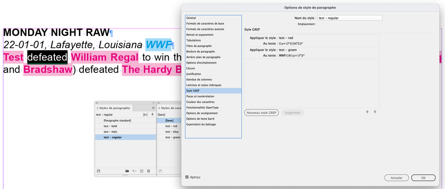Screen dimensions: 445x189
Task: Click the Annuler button
Action: point(396,178)
